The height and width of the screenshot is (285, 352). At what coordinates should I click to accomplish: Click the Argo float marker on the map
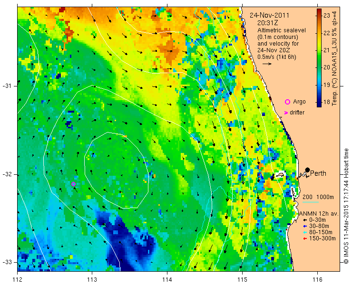[73, 184]
